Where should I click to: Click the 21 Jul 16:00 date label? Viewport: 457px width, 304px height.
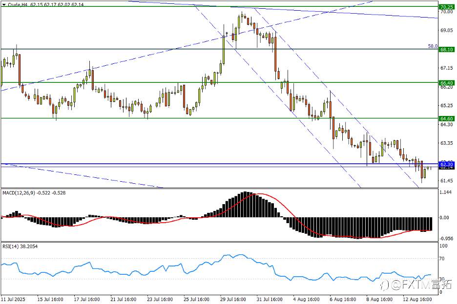pos(124,299)
